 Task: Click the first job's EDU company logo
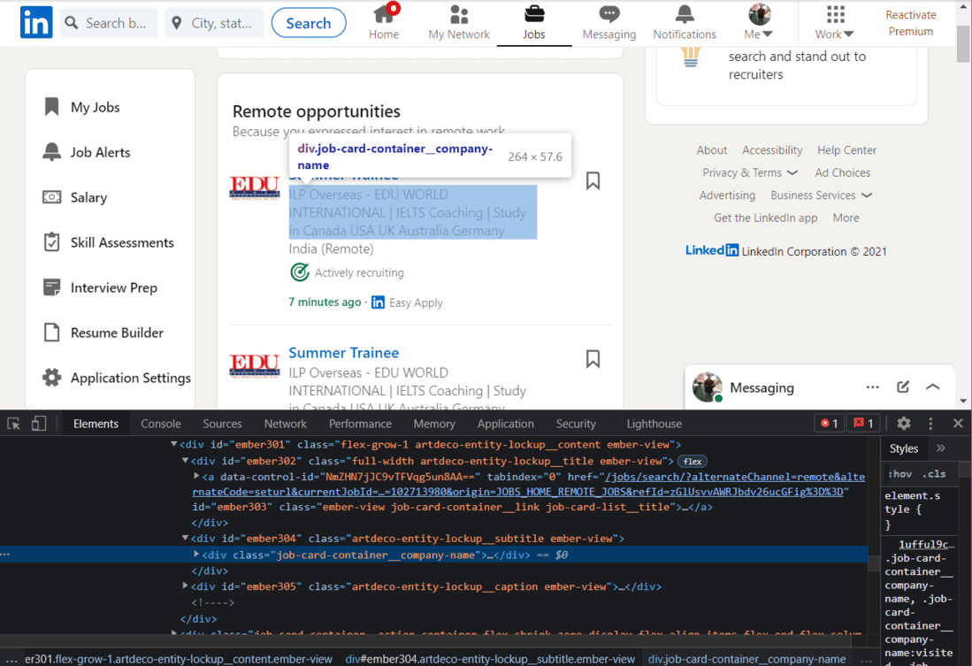255,188
